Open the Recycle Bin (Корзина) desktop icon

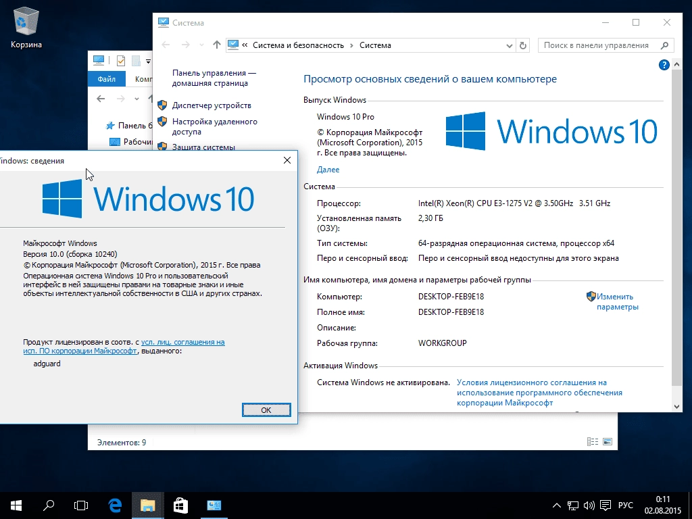[26, 27]
